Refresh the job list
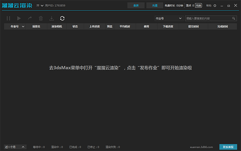This screenshot has height=151, width=241. tap(62, 18)
